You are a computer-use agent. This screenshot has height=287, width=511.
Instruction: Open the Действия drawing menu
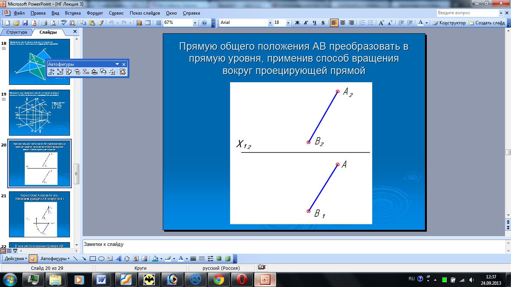pyautogui.click(x=16, y=259)
